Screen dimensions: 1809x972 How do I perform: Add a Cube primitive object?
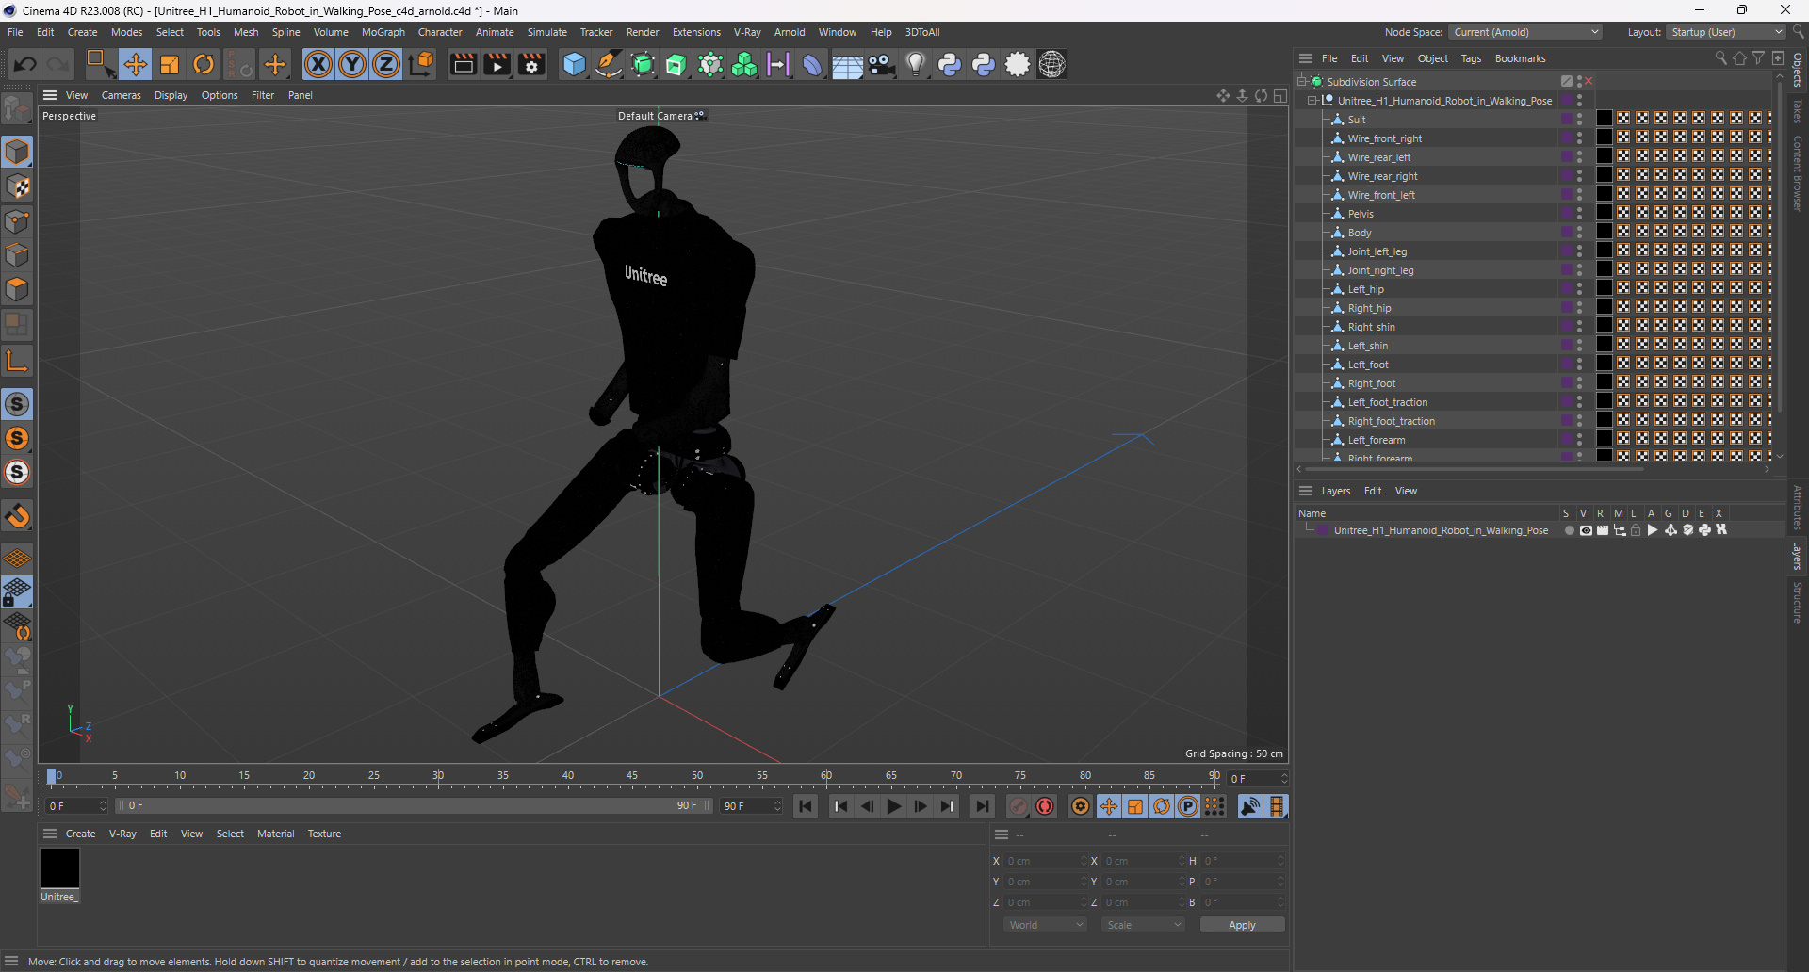pyautogui.click(x=574, y=64)
